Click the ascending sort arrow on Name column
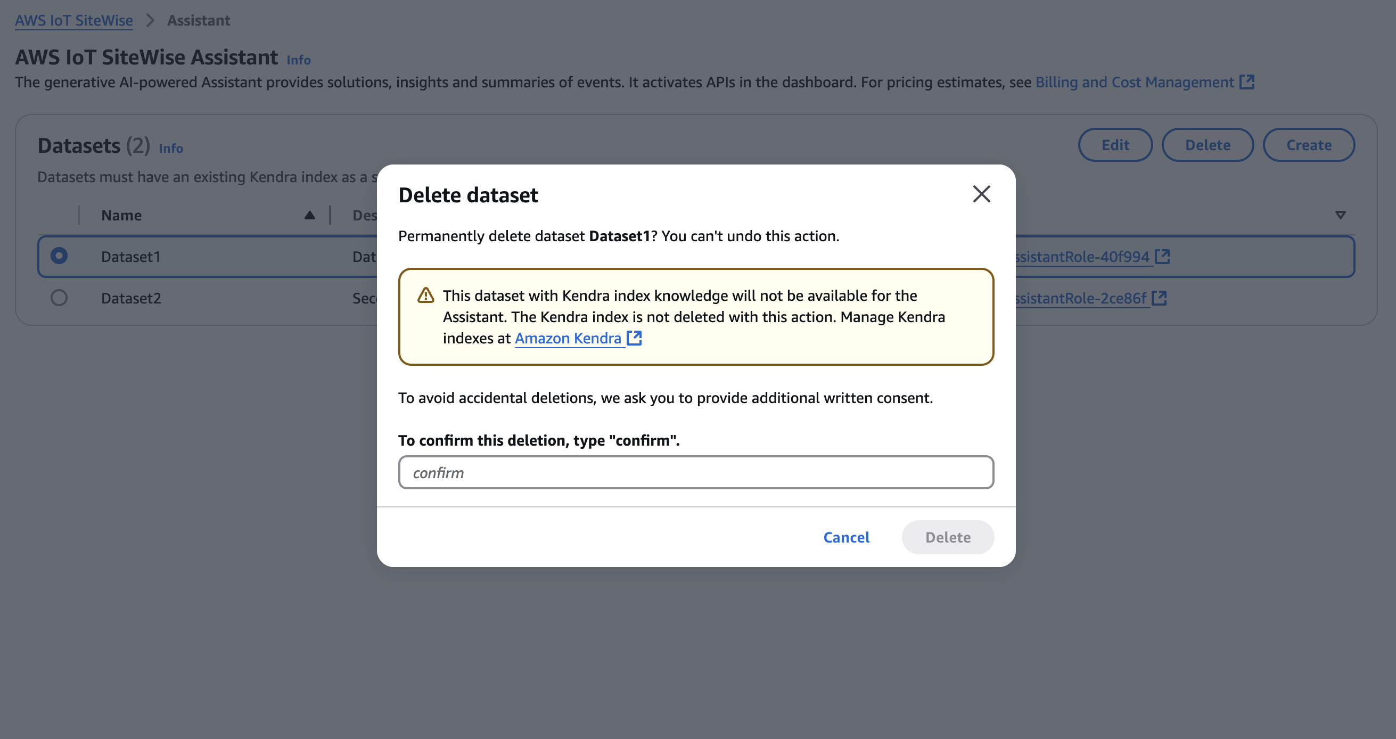Screen dimensions: 1396x739 309,215
